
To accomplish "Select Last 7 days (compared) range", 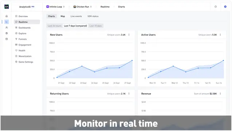I will [x=75, y=26].
